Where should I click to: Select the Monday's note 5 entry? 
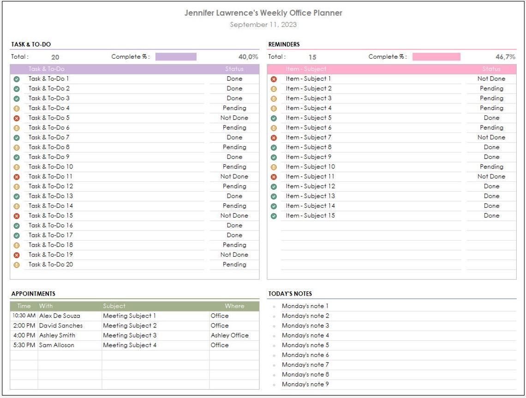click(x=305, y=345)
